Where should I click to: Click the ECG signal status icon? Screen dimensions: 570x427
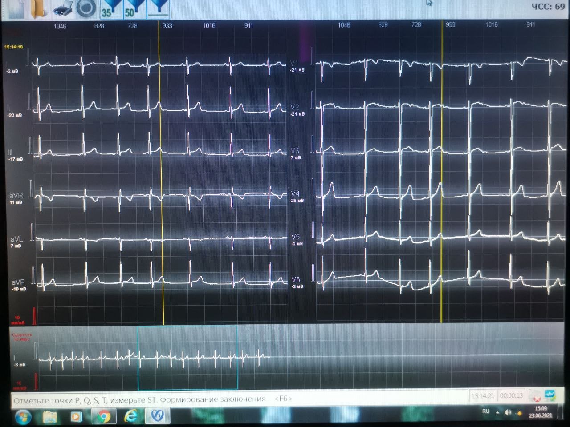[550, 395]
